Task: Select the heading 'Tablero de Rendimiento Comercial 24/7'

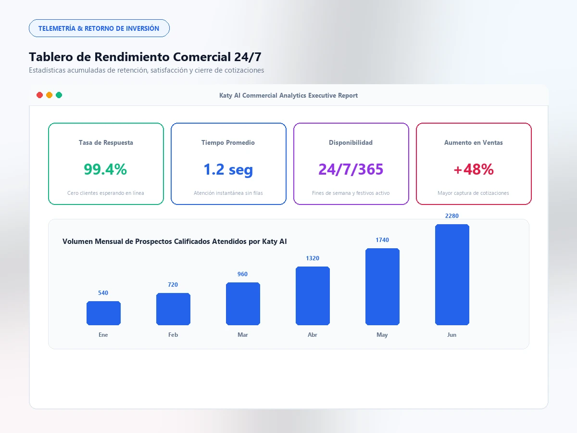Action: pyautogui.click(x=145, y=57)
